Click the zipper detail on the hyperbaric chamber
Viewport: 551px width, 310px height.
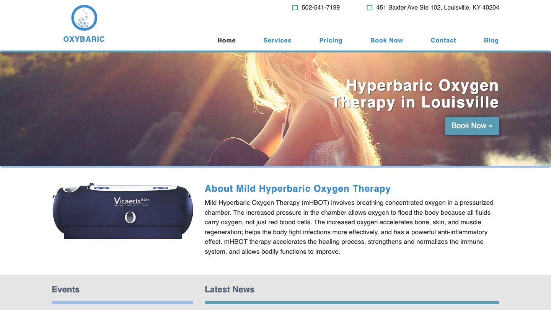pyautogui.click(x=53, y=197)
